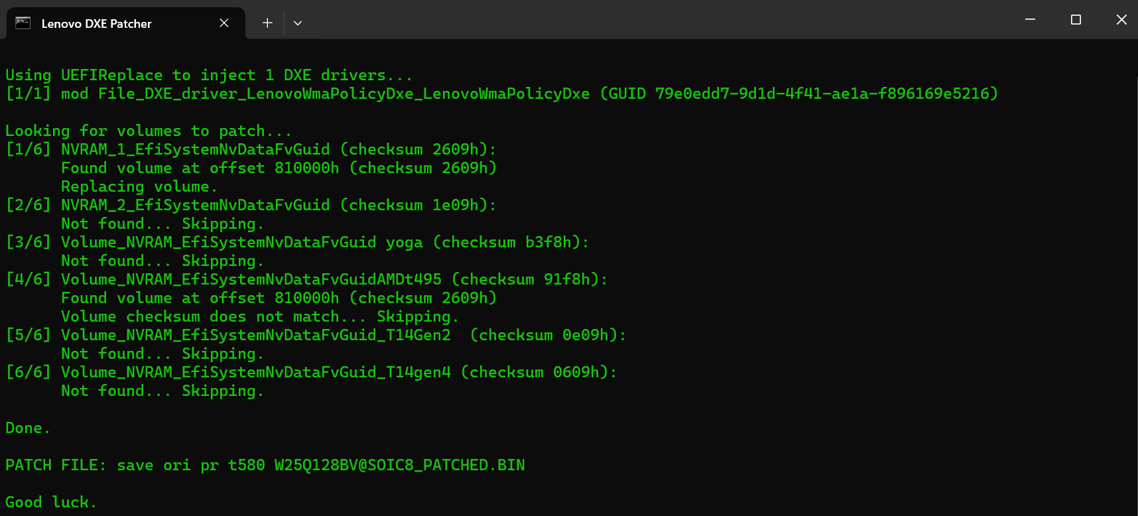
Task: Click the "Volume checksum does not match" line
Action: point(259,317)
